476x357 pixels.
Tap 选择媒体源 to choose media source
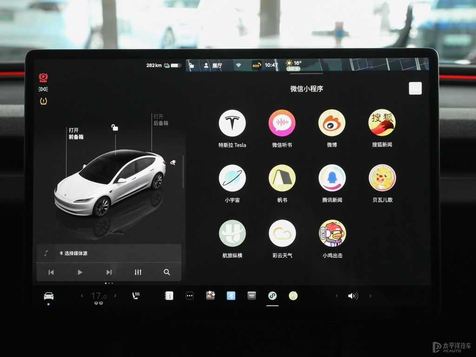click(x=76, y=253)
